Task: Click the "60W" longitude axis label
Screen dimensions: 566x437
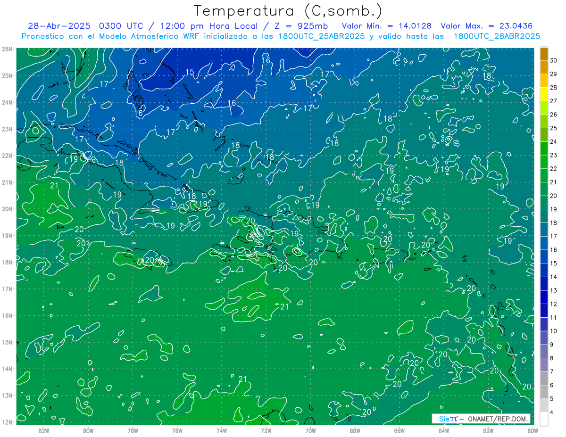Action: pos(533,430)
